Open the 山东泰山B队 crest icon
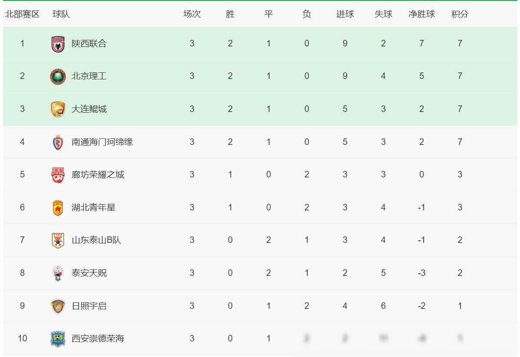 (x=58, y=240)
